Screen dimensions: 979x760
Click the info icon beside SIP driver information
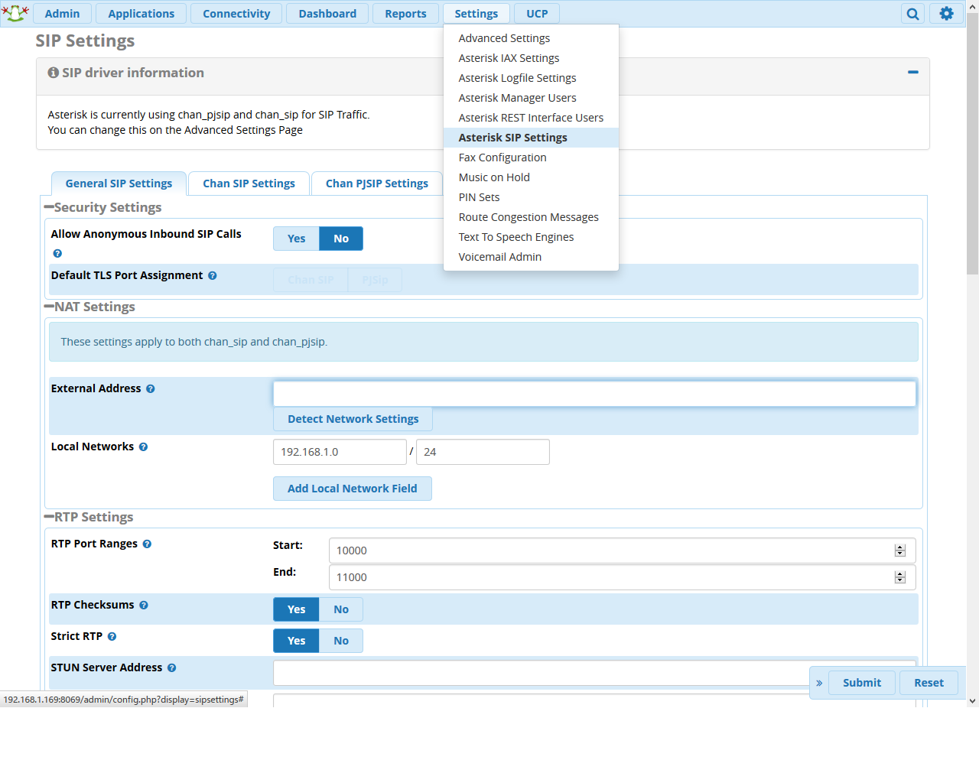[x=54, y=73]
